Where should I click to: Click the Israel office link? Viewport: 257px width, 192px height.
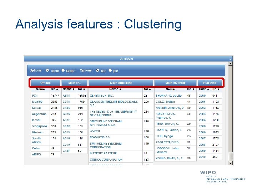[36, 120]
